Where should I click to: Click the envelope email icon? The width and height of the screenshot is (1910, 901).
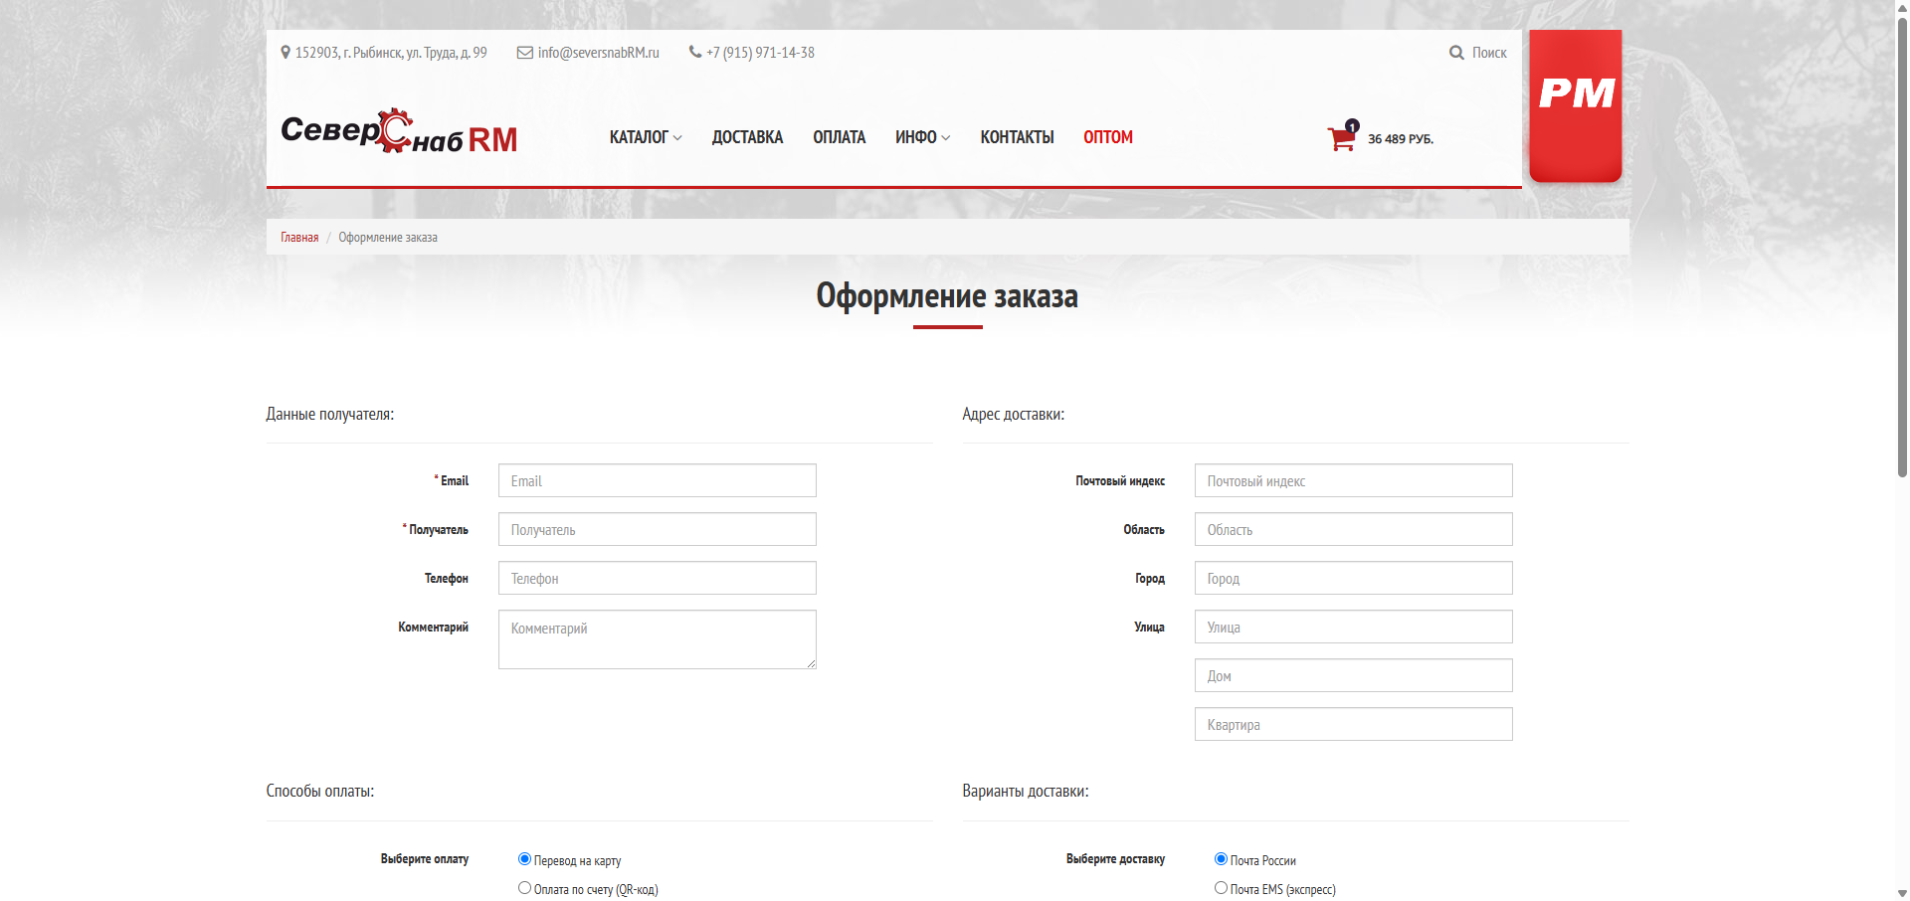525,53
